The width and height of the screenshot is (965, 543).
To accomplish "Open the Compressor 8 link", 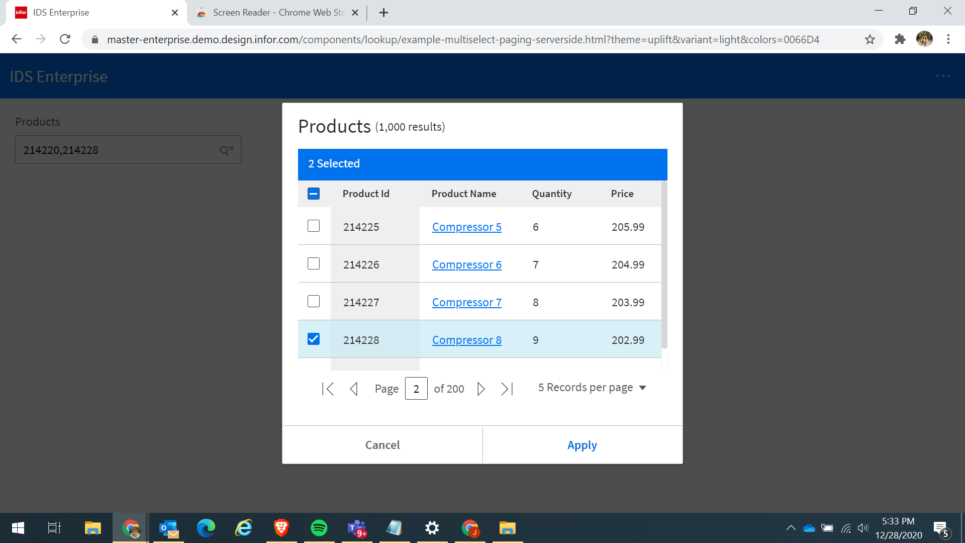I will pos(466,340).
